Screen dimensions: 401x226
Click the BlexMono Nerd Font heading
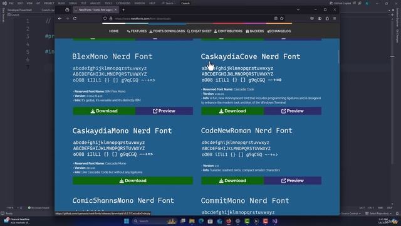click(x=112, y=56)
